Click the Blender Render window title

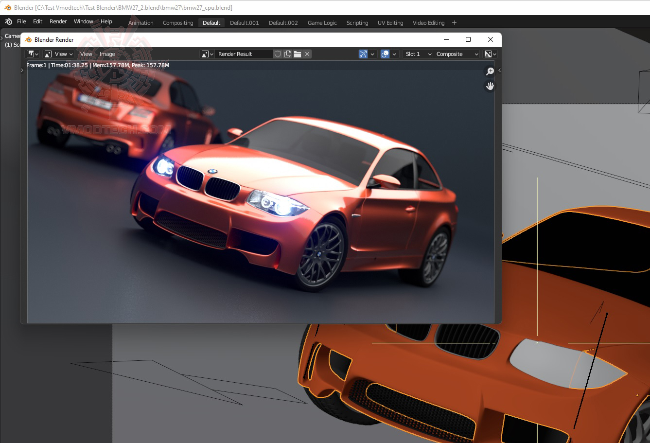54,40
